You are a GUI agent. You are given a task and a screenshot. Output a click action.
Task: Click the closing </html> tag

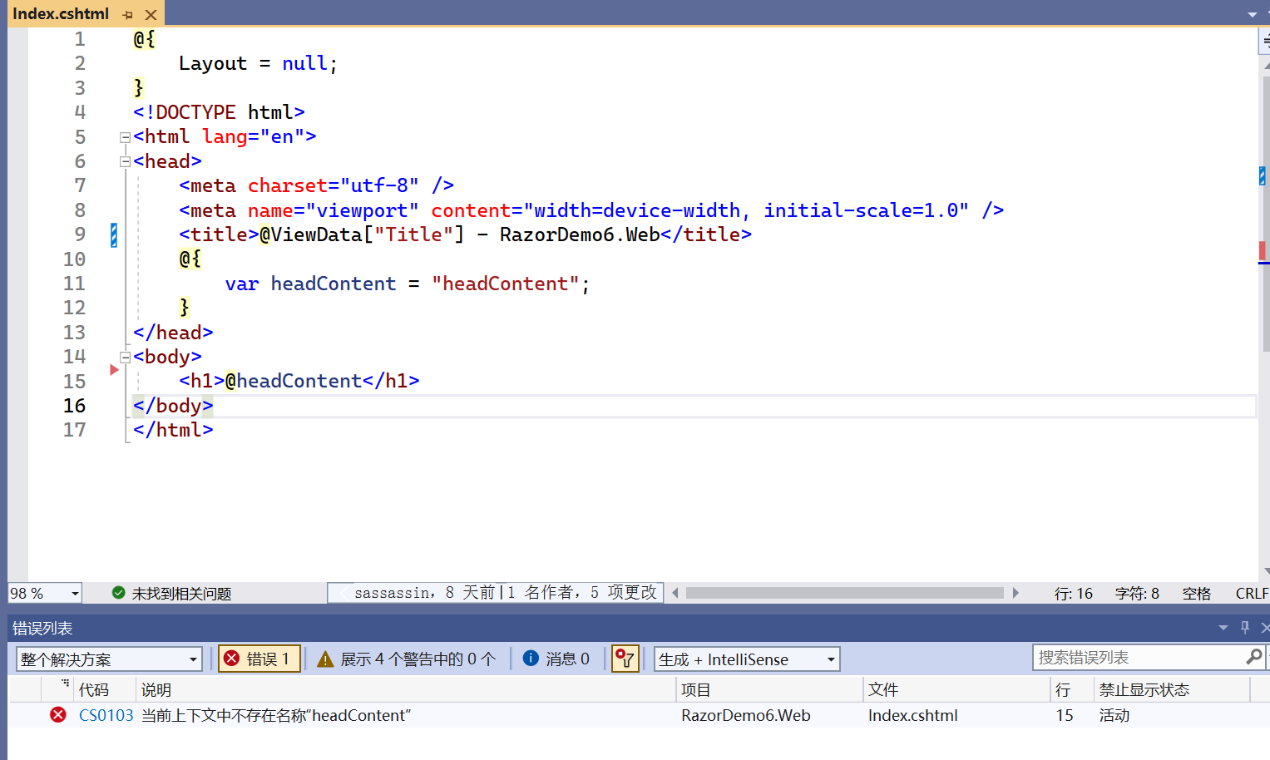pos(173,431)
